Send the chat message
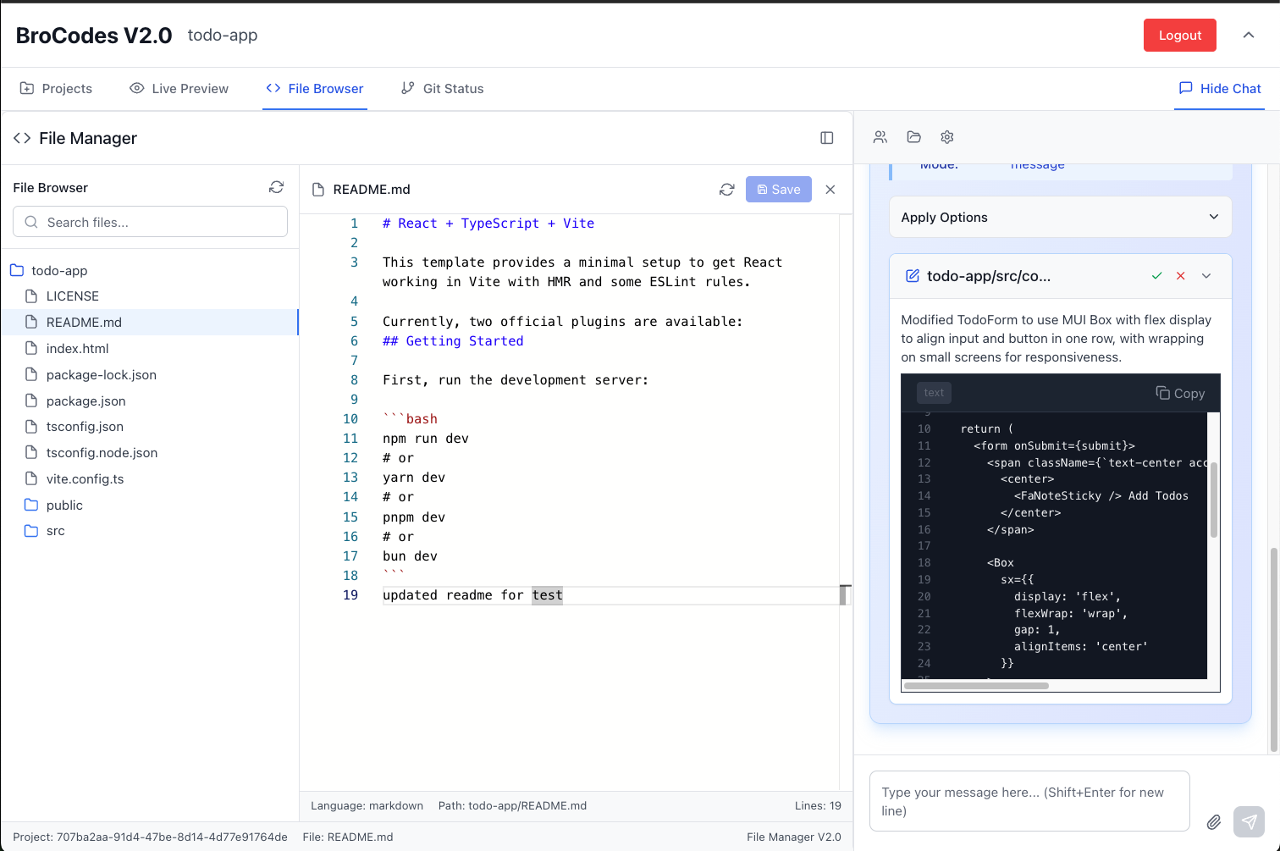The height and width of the screenshot is (851, 1280). click(1249, 821)
